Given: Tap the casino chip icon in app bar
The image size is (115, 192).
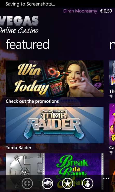Looking at the screenshot, I should [27, 184].
